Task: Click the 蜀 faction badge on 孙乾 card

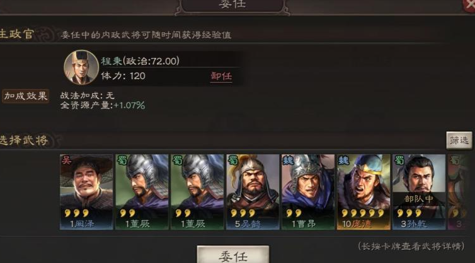Action: tap(399, 160)
